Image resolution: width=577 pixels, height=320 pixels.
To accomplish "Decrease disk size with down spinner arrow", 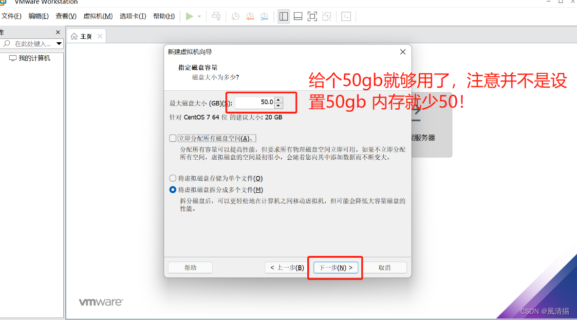I will click(x=279, y=106).
